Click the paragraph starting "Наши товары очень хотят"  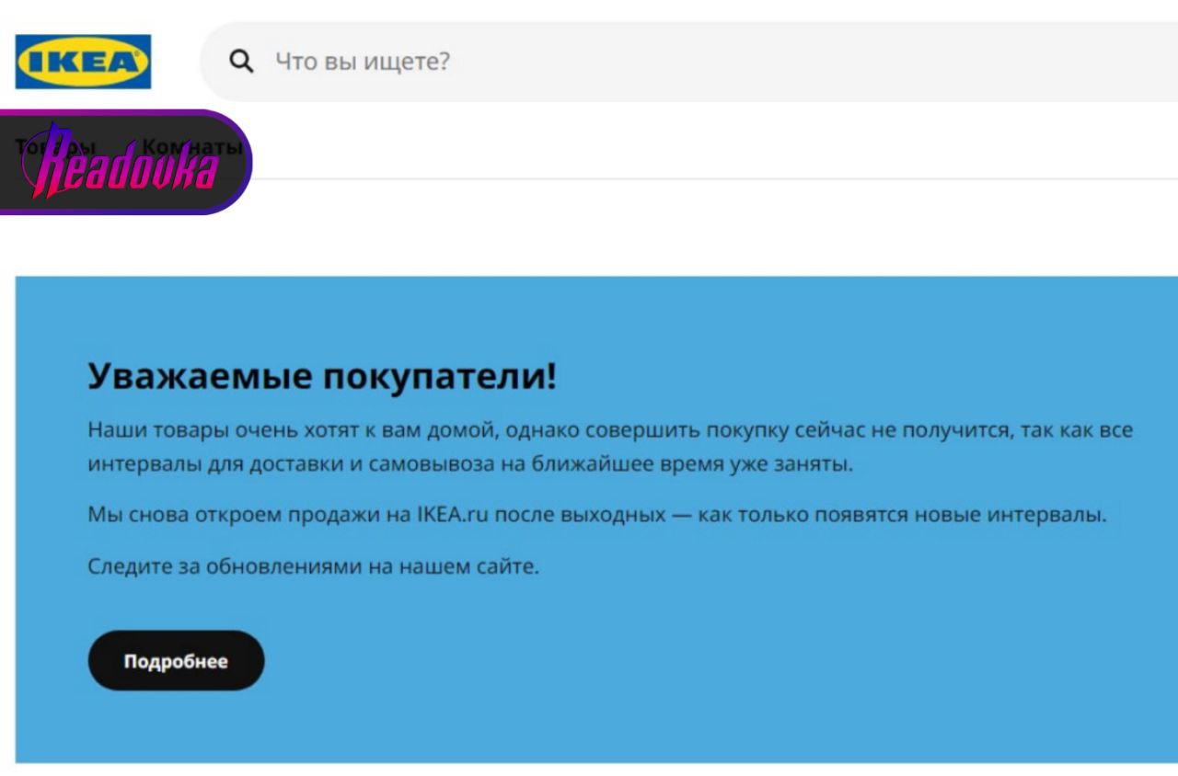coord(610,447)
